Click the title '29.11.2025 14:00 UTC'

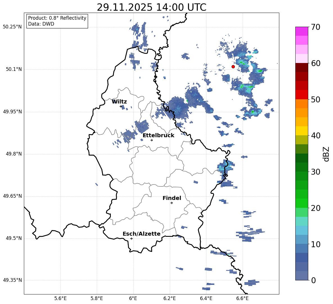151,7
